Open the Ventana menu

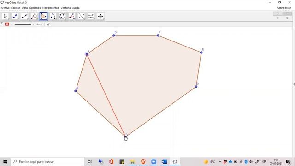[x=65, y=8]
